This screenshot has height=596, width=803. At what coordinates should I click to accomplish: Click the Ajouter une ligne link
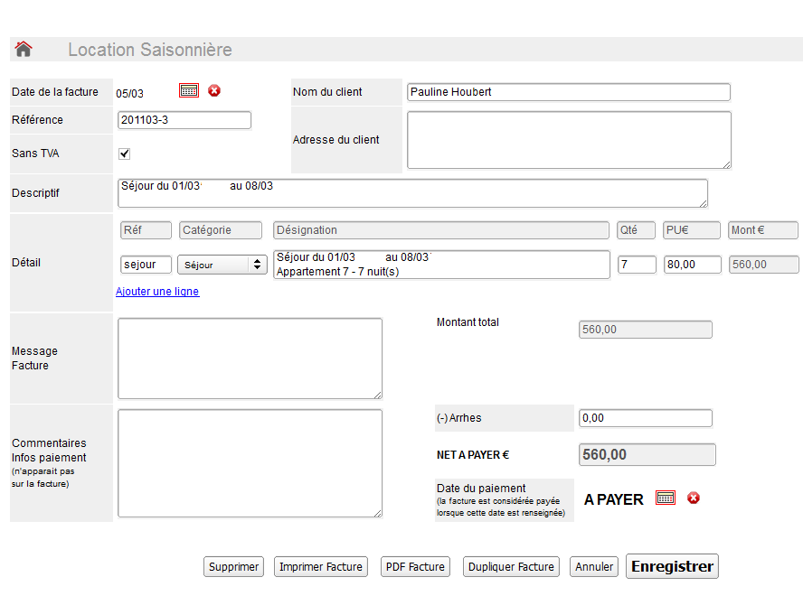point(157,292)
